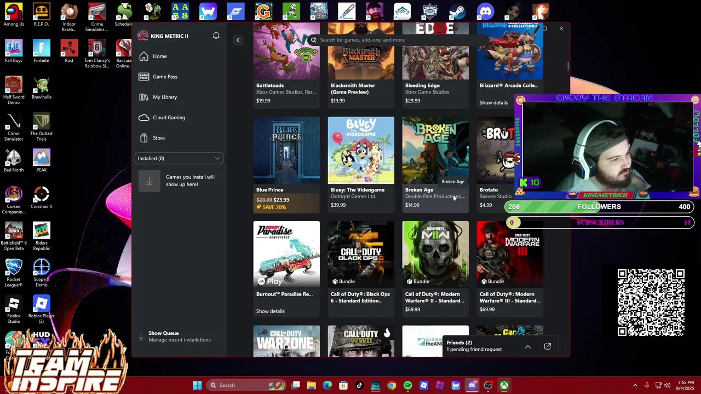This screenshot has width=701, height=394.
Task: Open the Call of Duty WWII card
Action: [361, 341]
